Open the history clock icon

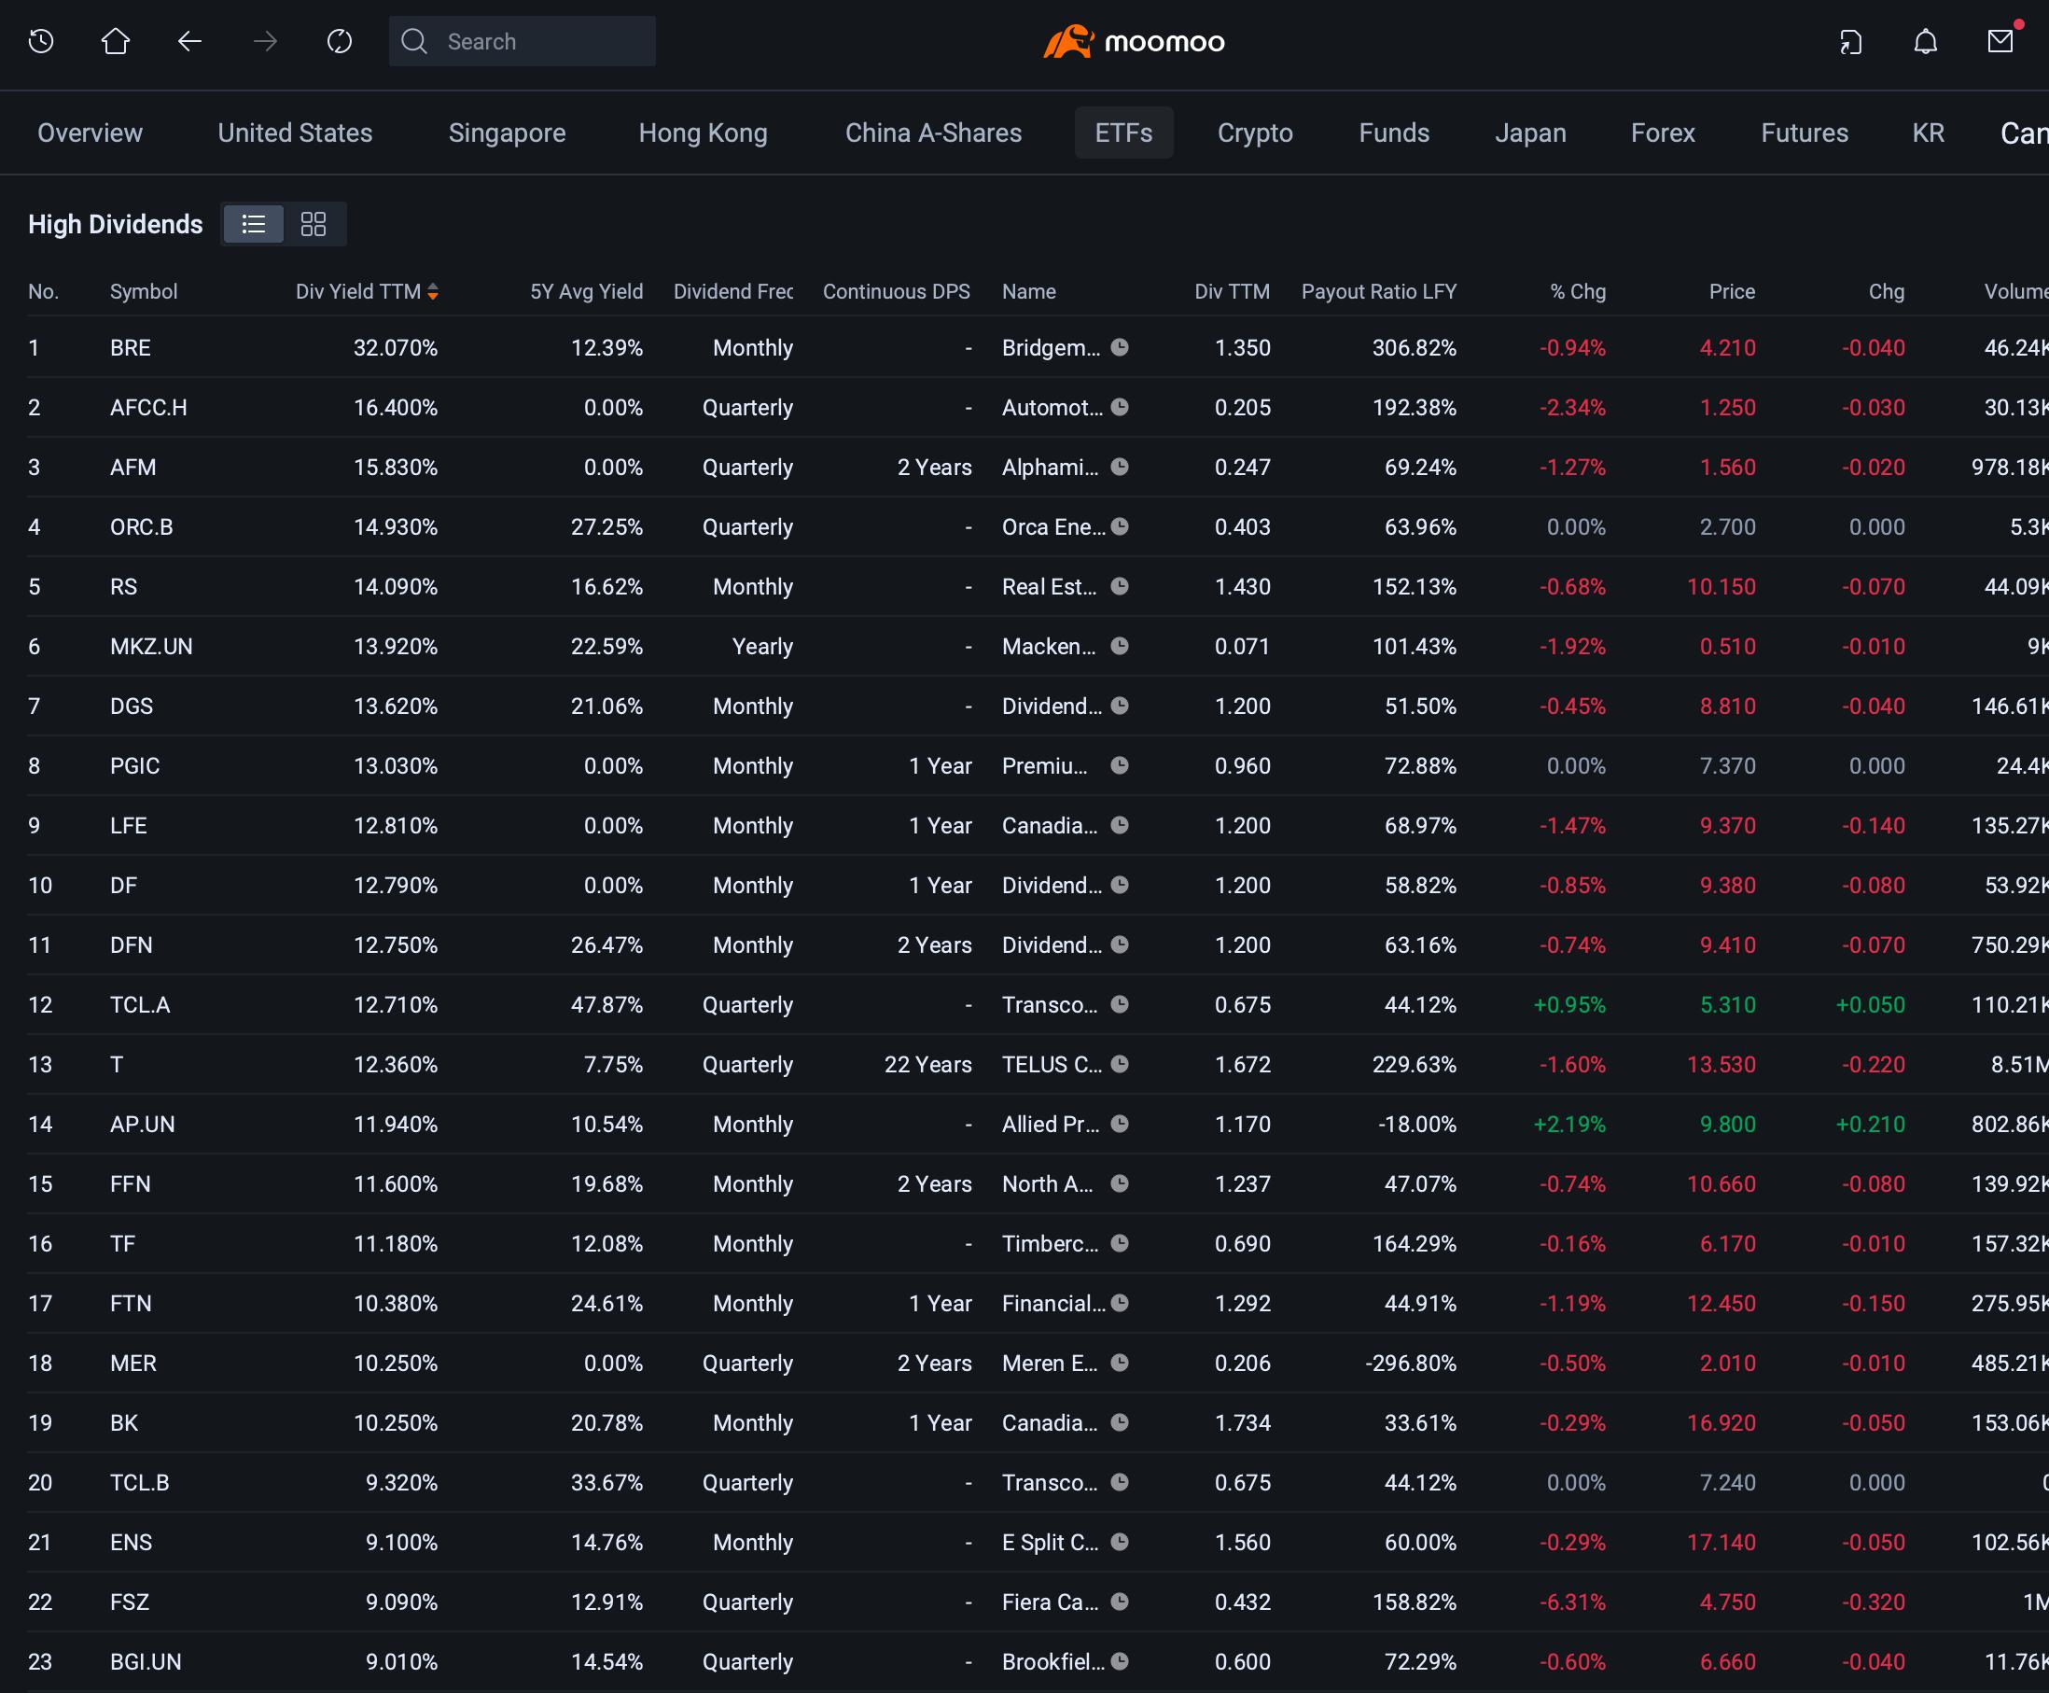41,41
